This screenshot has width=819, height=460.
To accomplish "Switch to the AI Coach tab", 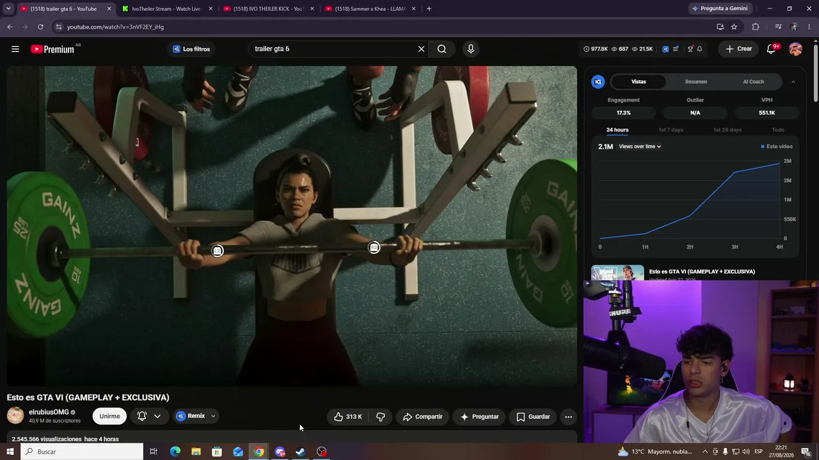I will click(x=753, y=82).
